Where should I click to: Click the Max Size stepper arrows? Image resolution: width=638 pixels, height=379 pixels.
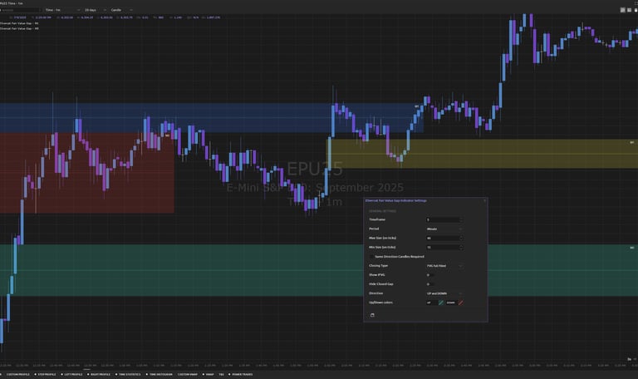(x=461, y=239)
